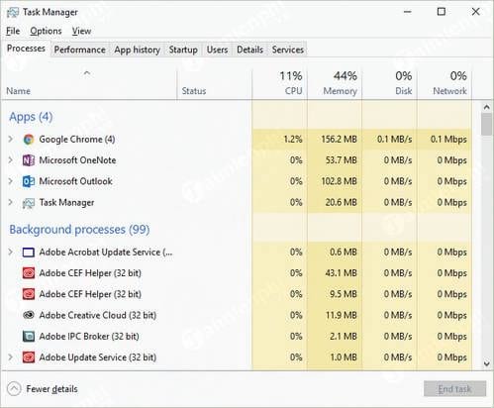
Task: Switch to the Startup tab
Action: (x=183, y=50)
